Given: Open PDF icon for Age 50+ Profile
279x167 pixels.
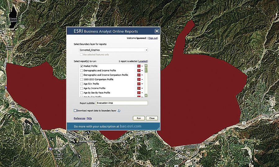Looking at the screenshot, I should pyautogui.click(x=139, y=84).
